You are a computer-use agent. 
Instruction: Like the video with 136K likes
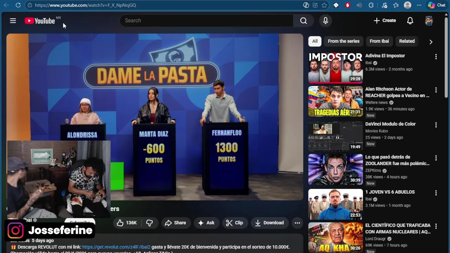click(x=127, y=223)
